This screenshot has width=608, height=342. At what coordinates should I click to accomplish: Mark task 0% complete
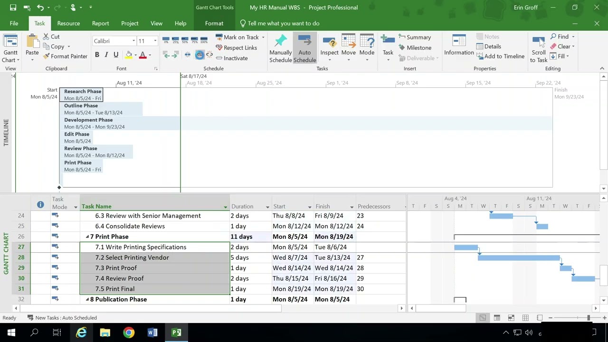click(x=166, y=39)
